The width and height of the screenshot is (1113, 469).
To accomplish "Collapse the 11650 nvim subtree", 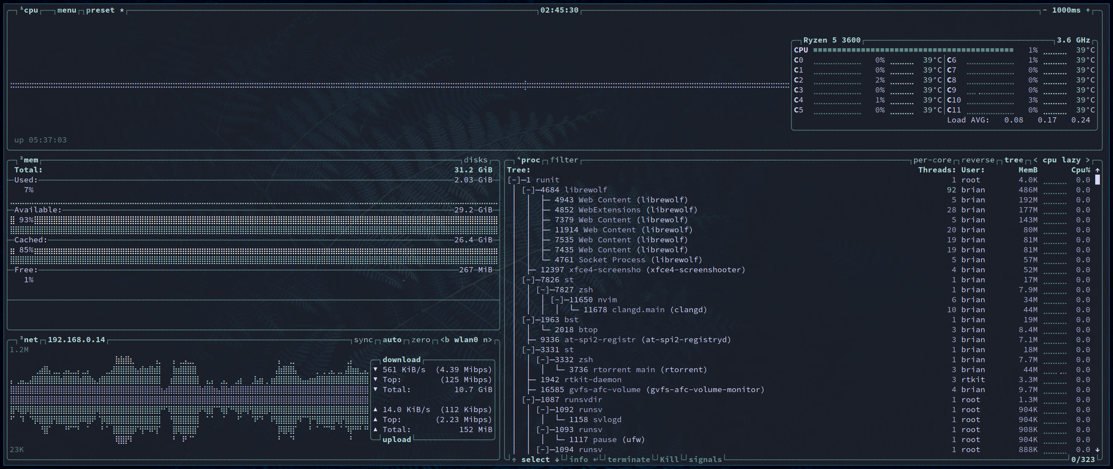I will (x=557, y=300).
